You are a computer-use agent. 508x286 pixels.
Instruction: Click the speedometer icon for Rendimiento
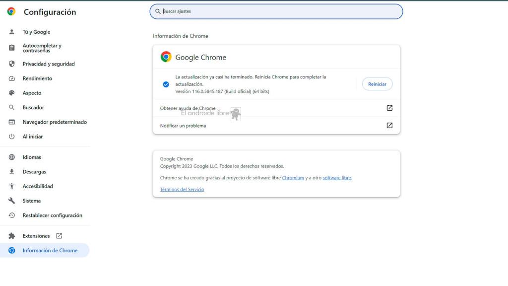12,78
